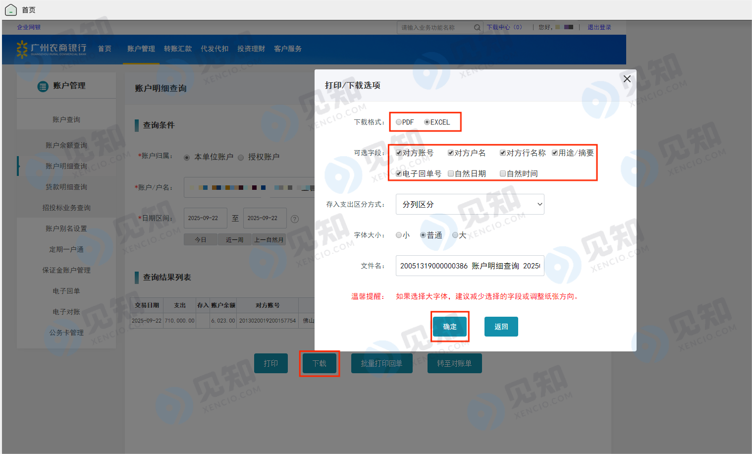This screenshot has width=752, height=454.
Task: Enable the 自然日期 checkbox
Action: click(x=451, y=174)
